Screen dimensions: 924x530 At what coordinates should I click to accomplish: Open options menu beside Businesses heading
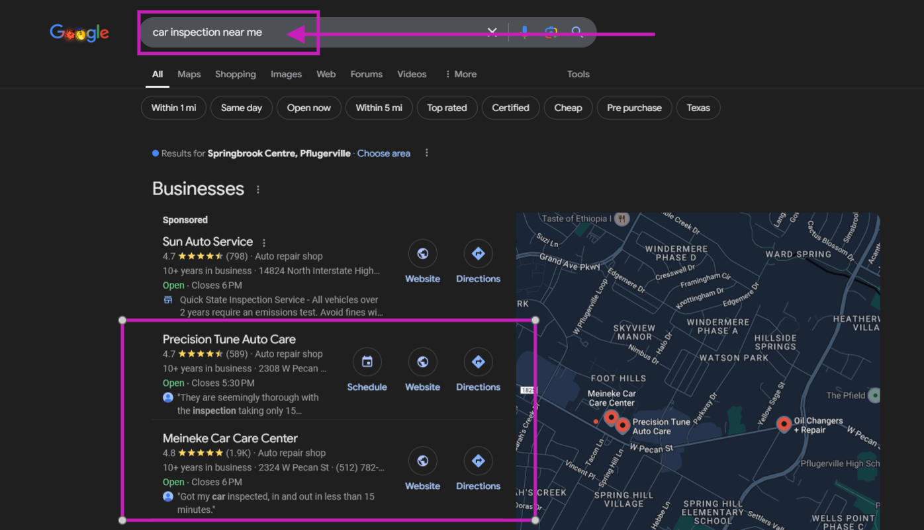click(x=258, y=190)
